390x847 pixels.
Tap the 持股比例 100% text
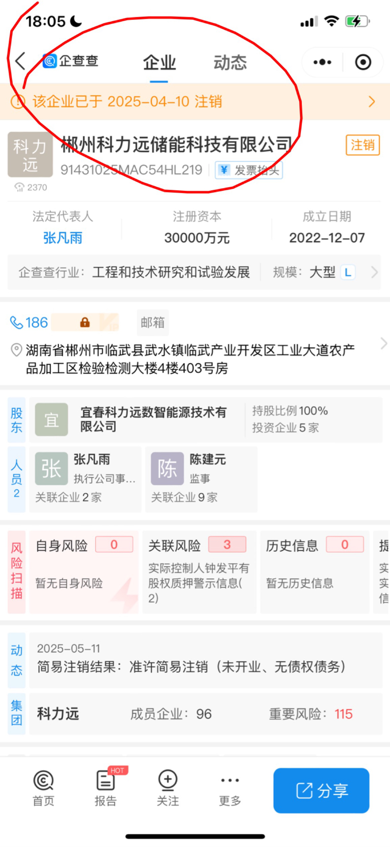click(x=290, y=411)
